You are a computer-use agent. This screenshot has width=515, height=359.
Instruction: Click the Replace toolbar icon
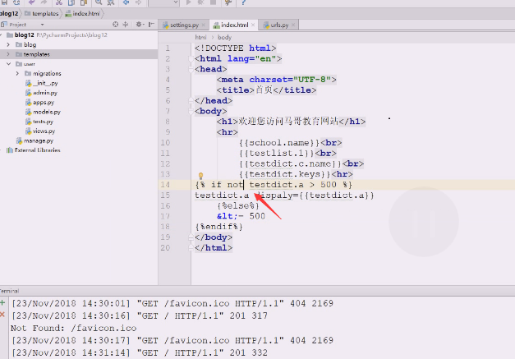click(x=111, y=2)
